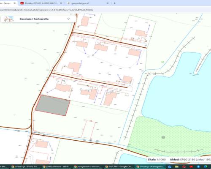The width and height of the screenshot is (211, 169).
Task: Click the Geodezja i Kartografia module thumbnail
Action: 8,19
